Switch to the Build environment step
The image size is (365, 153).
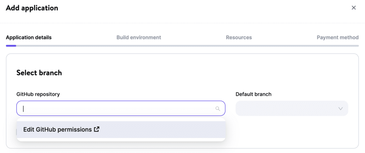[139, 37]
